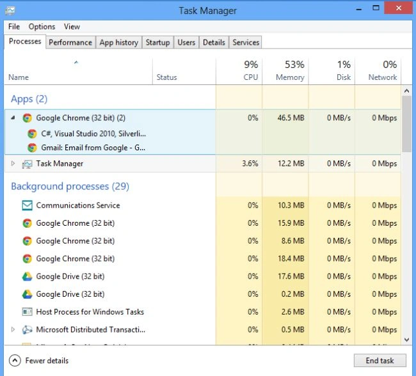
Task: Sort by the 1% Disk column header
Action: click(332, 71)
